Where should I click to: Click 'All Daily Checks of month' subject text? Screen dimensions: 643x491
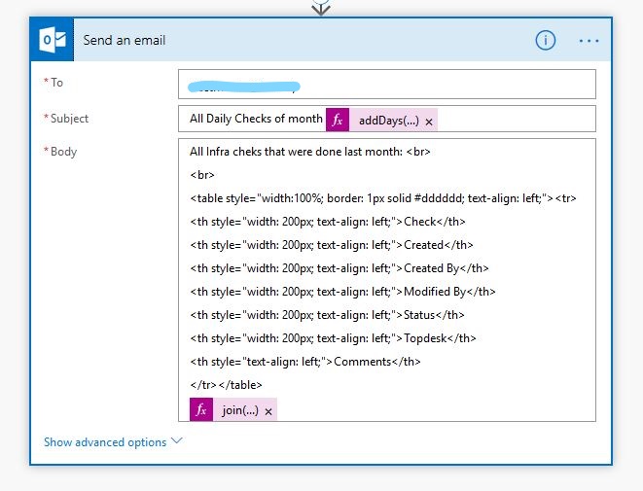pos(256,119)
